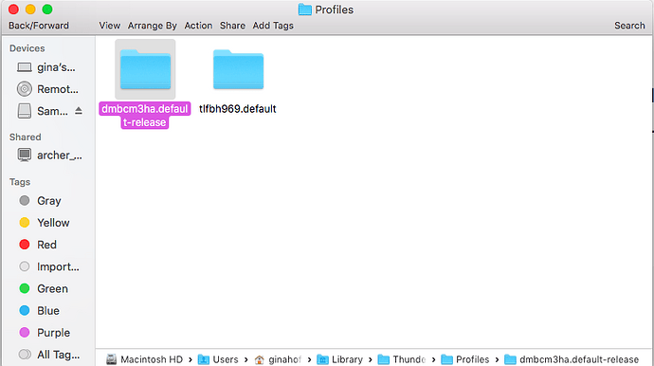
Task: Click the Yellow tag label
Action: click(x=53, y=223)
